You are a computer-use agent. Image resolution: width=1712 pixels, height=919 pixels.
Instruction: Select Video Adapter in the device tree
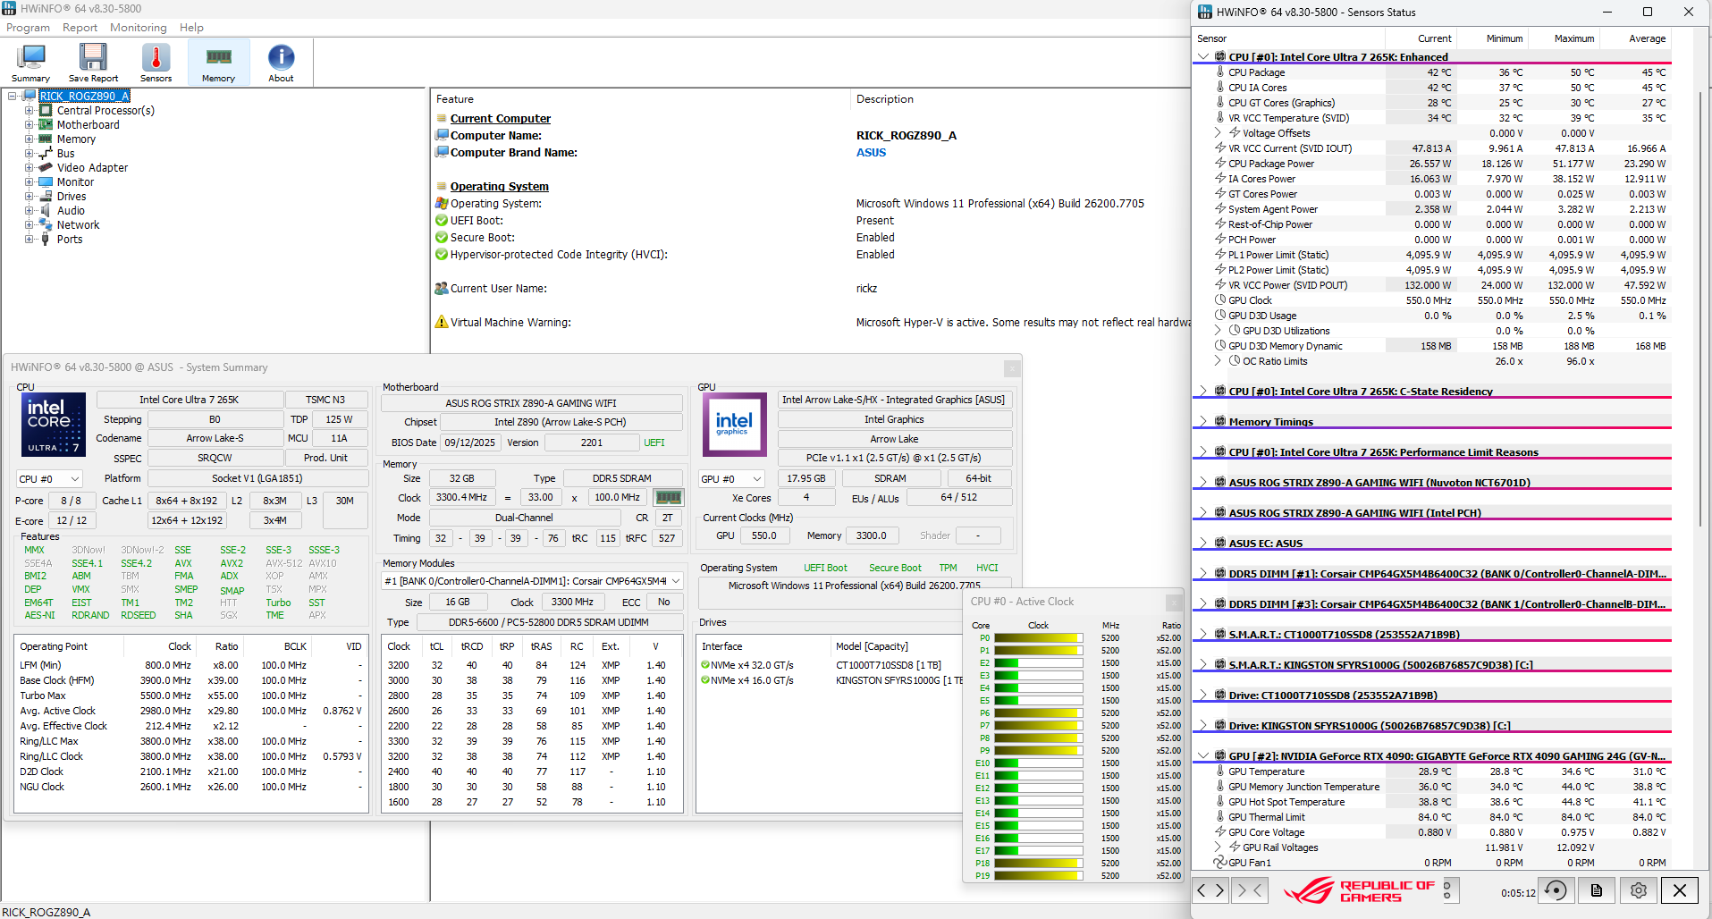coord(92,168)
